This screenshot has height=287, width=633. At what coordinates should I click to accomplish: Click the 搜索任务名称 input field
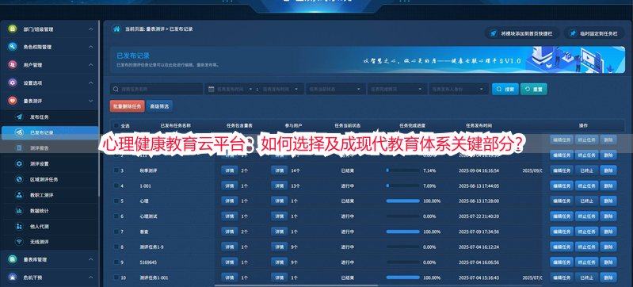[157, 89]
